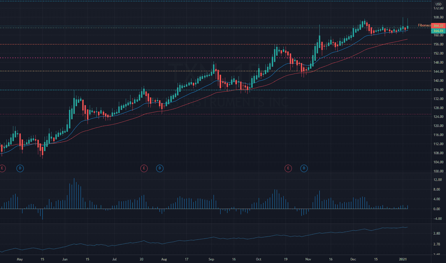Viewport: 446px width, 263px height.
Task: Open the earnings marker near Oct 19
Action: pyautogui.click(x=288, y=168)
